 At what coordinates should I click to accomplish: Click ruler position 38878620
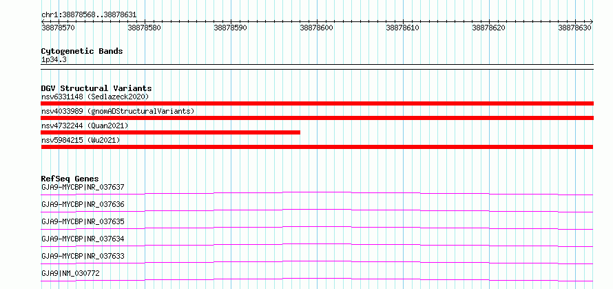coord(488,28)
